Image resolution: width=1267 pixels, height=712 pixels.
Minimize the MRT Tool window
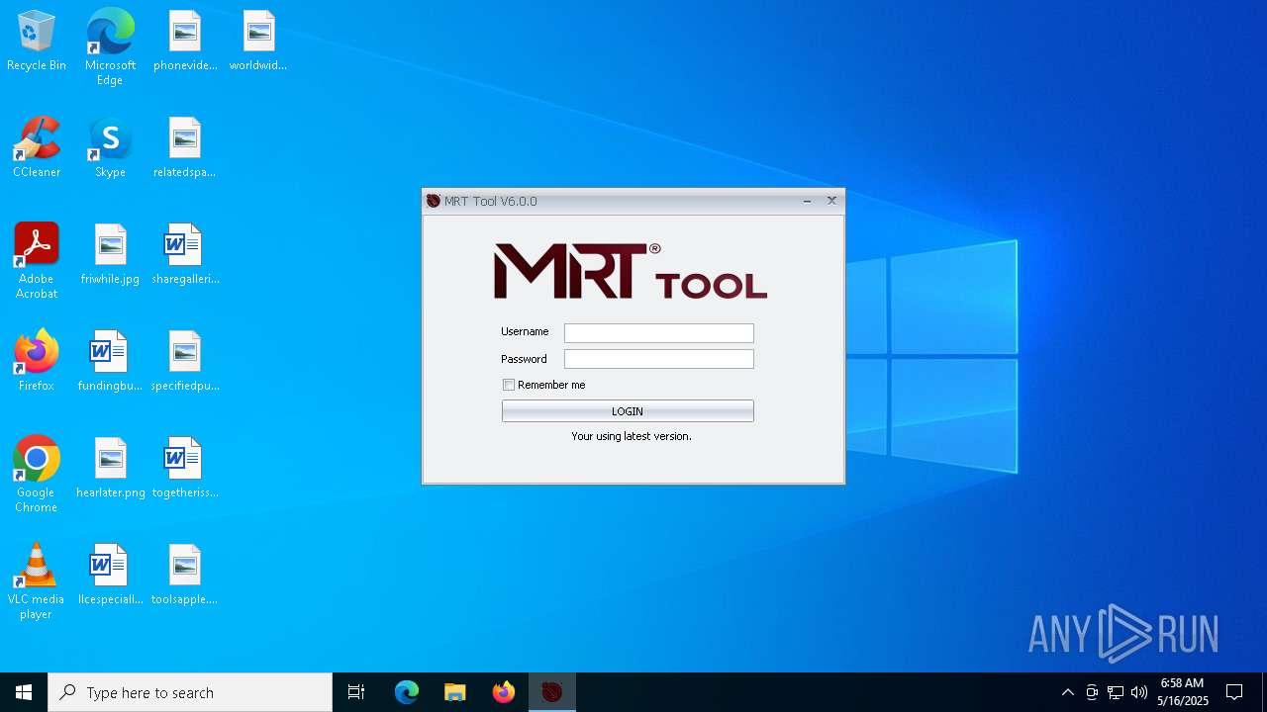tap(807, 201)
